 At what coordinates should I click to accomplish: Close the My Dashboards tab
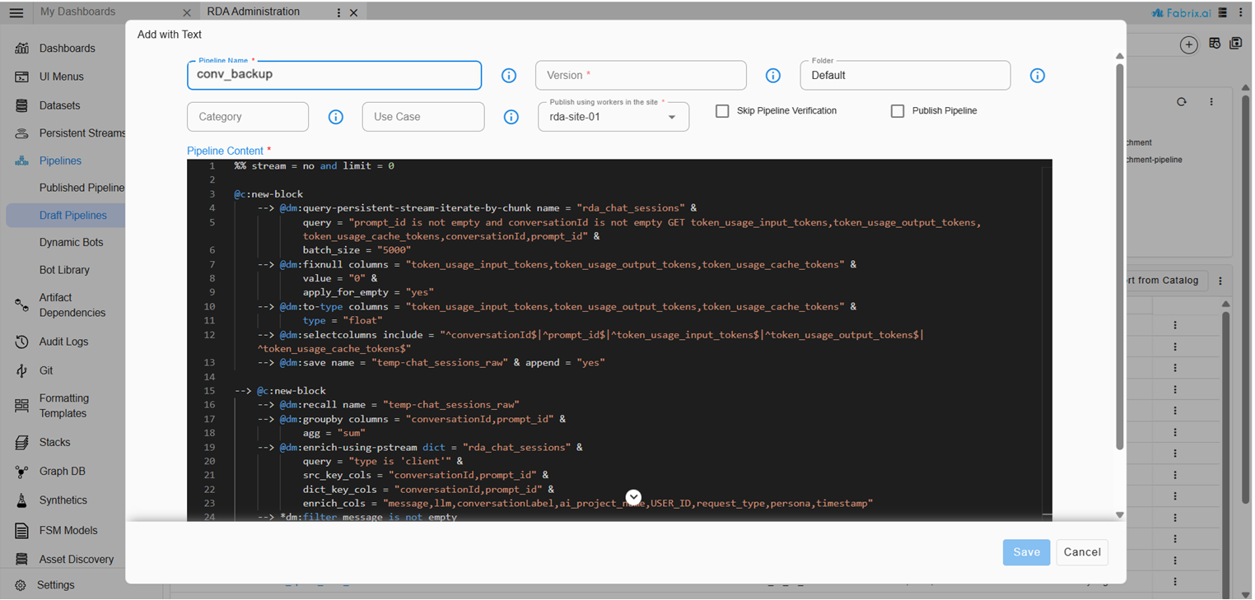(x=187, y=13)
